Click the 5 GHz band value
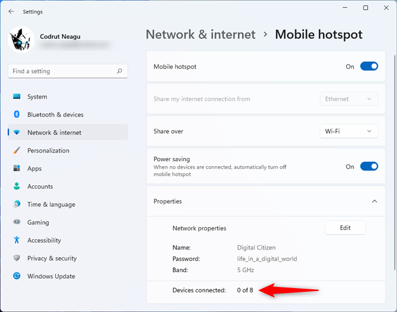 click(245, 270)
